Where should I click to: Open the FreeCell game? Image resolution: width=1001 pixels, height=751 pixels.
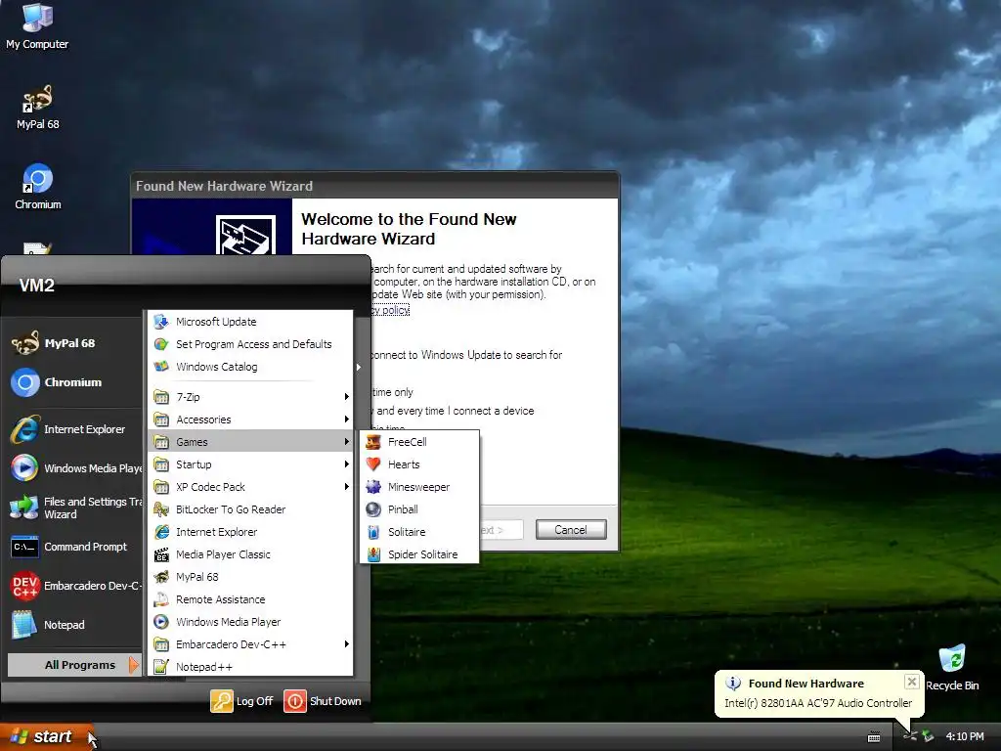coord(419,442)
